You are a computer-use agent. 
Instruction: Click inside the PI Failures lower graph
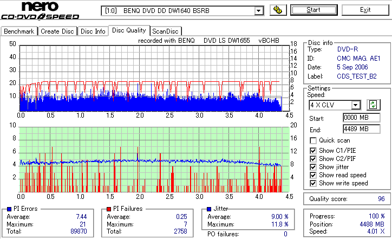point(154,160)
